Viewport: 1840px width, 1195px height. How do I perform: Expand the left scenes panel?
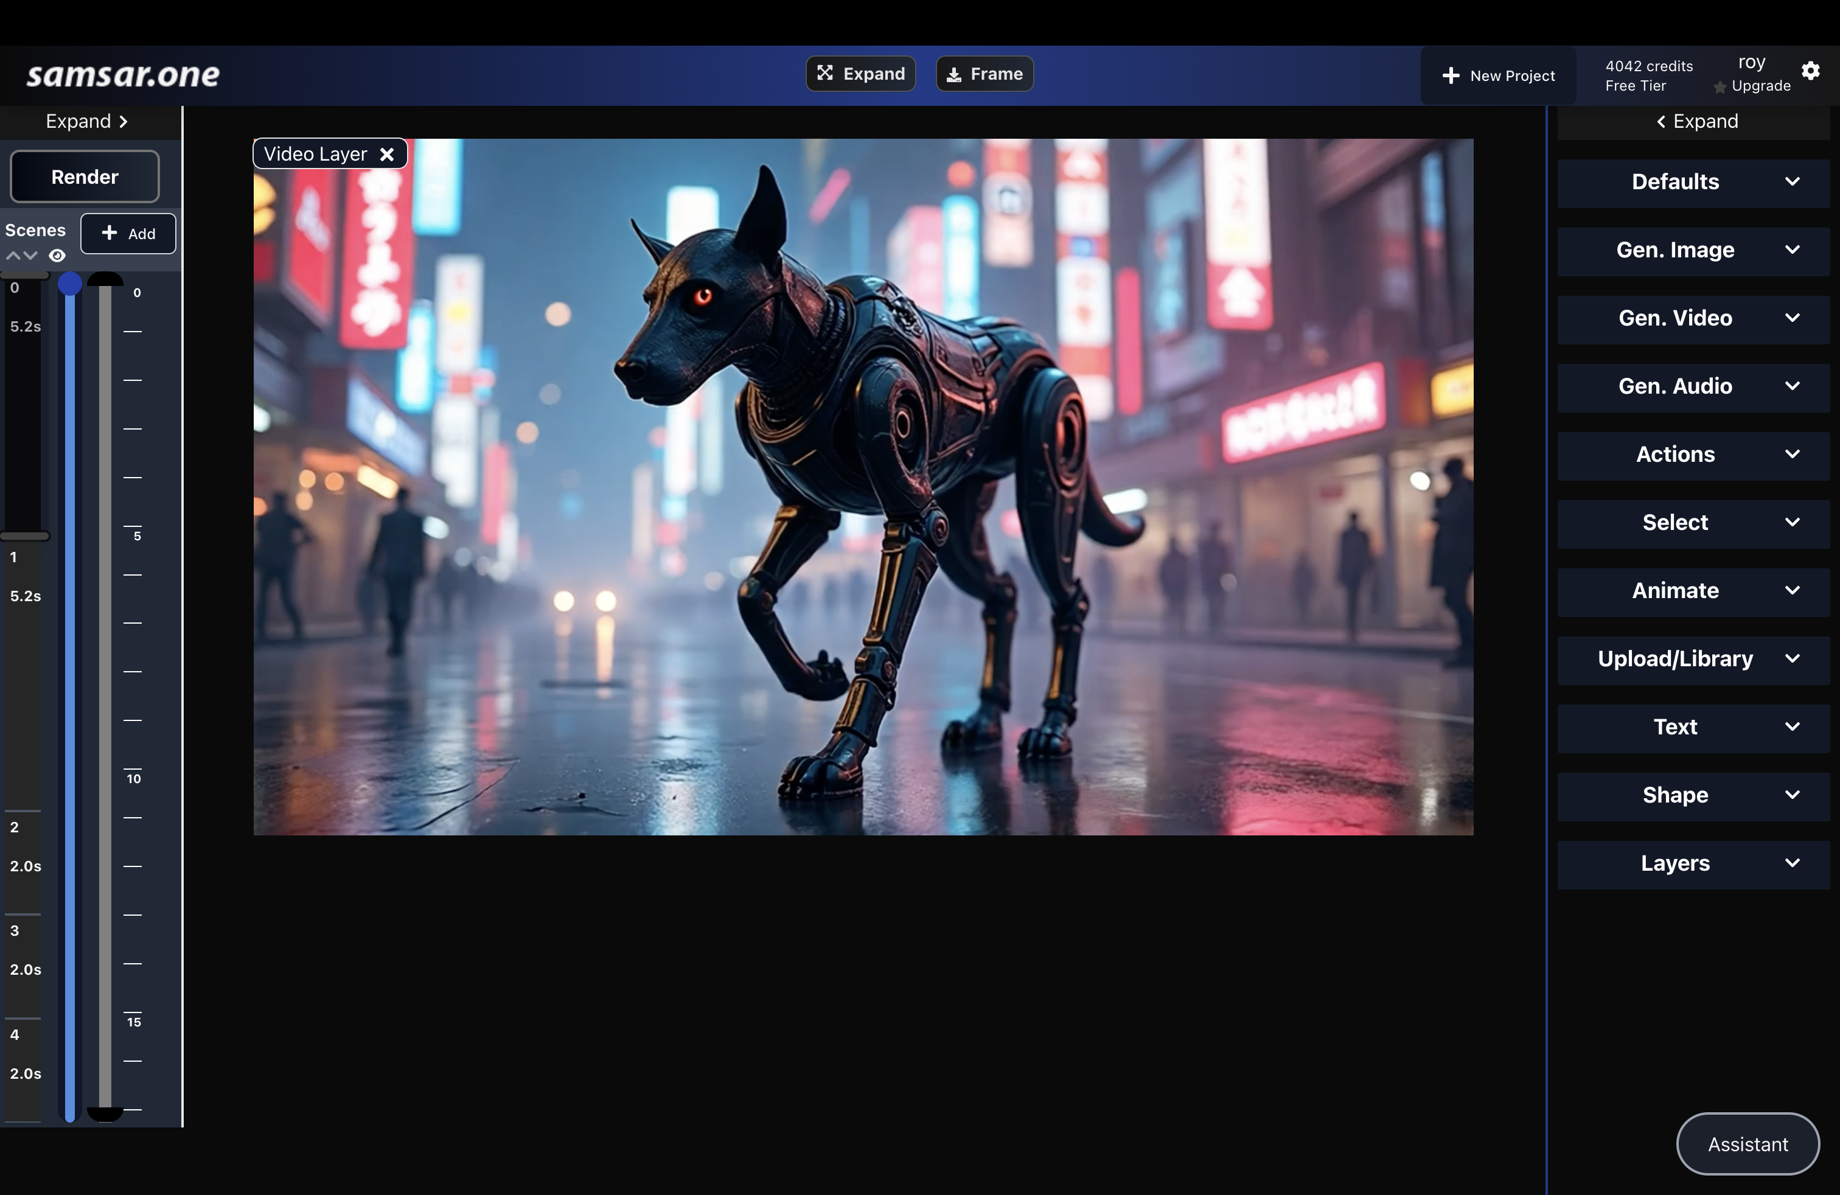(x=86, y=121)
